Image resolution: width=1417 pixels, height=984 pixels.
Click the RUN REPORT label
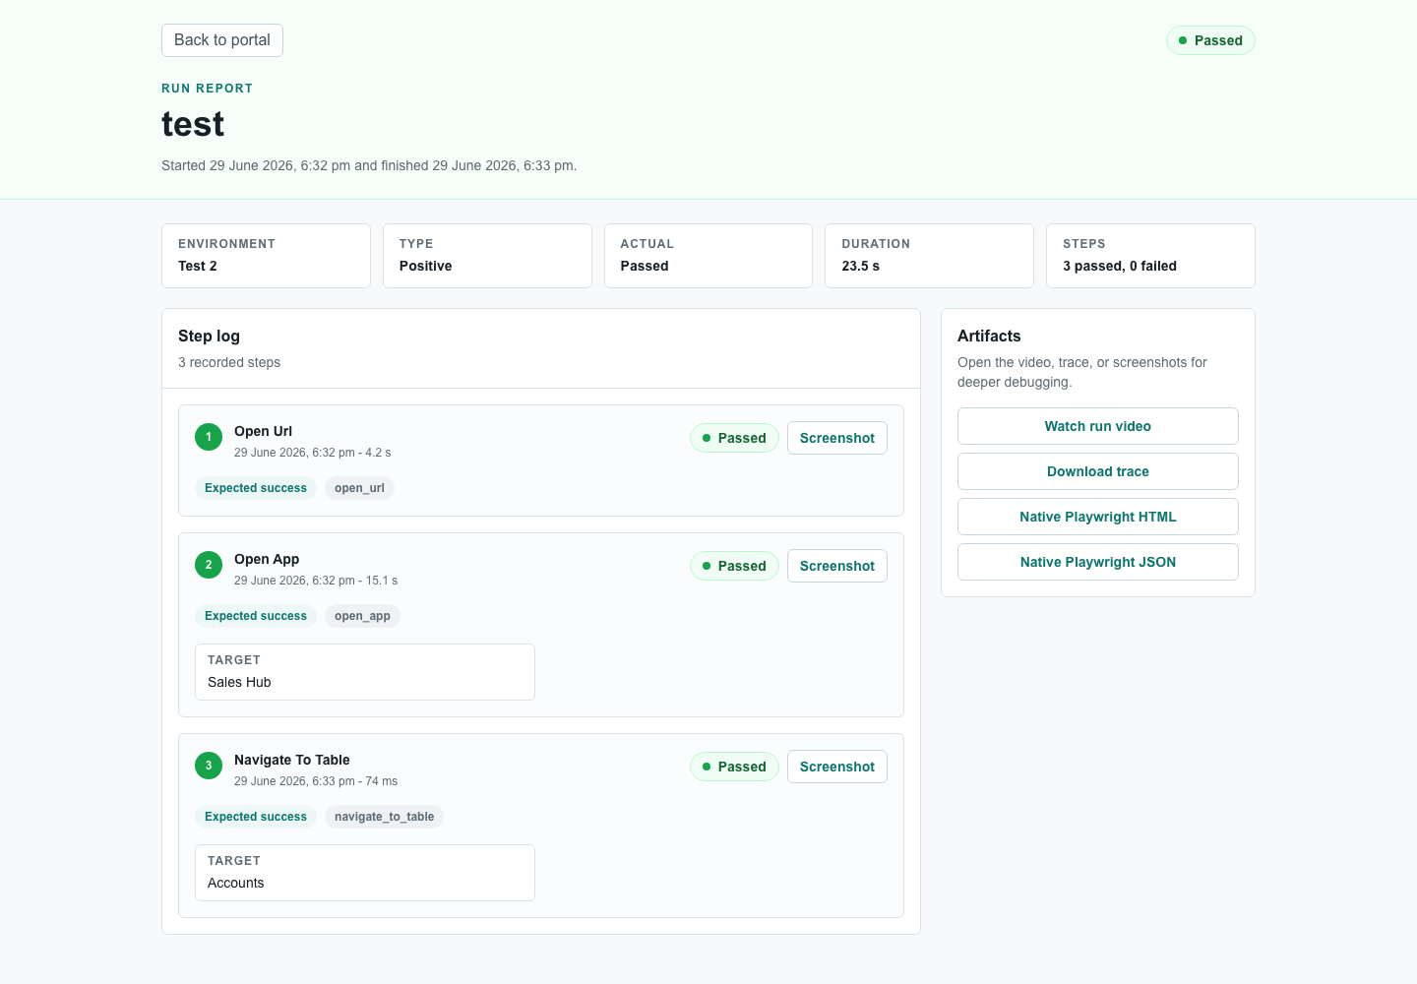pos(208,89)
